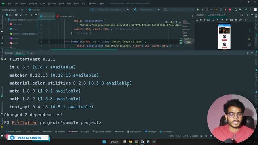Open Version Control tool window
The width and height of the screenshot is (258, 145).
[x=13, y=131]
